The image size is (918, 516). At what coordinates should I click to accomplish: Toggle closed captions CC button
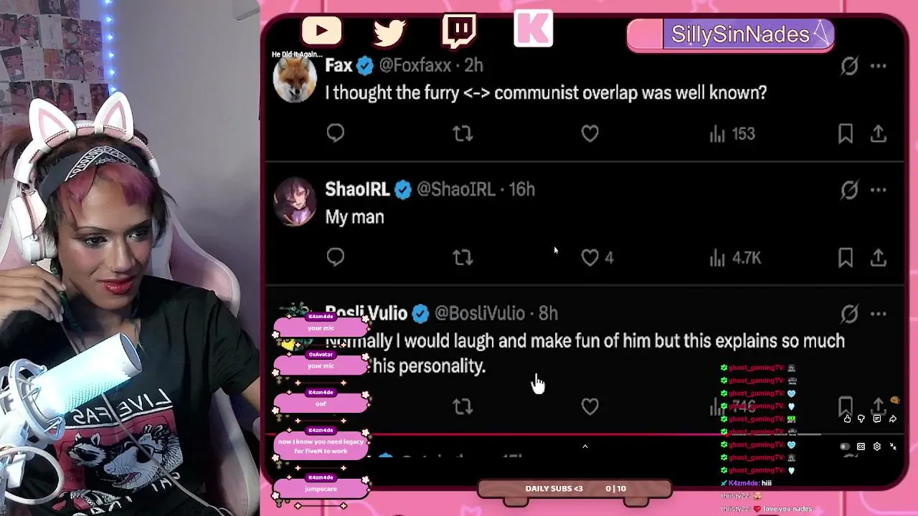[x=861, y=446]
